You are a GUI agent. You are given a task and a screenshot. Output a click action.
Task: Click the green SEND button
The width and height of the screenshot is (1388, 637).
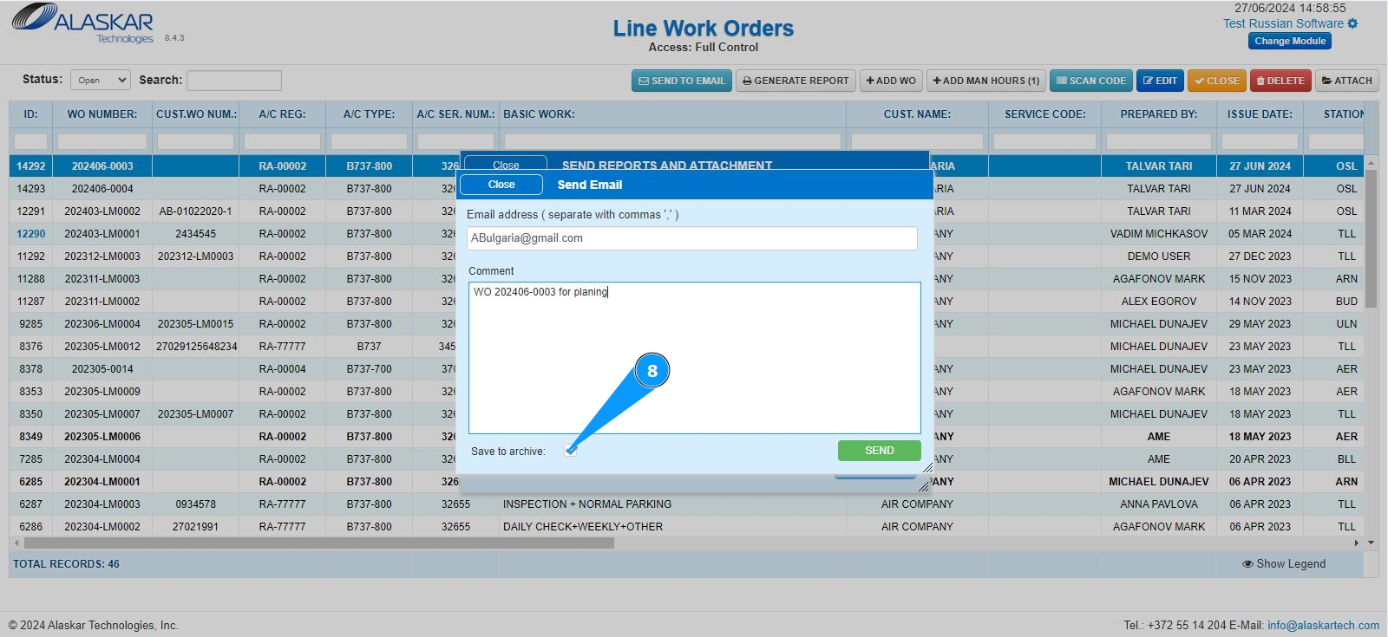coord(879,451)
